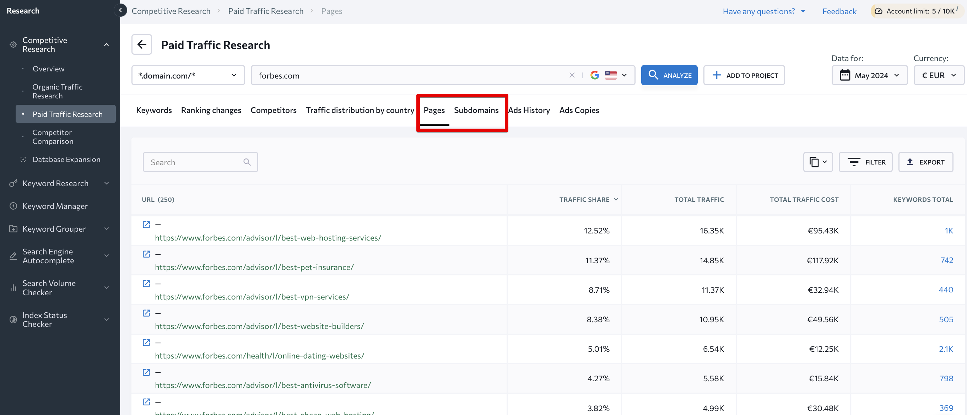The height and width of the screenshot is (415, 967).
Task: Export the pages table
Action: click(x=925, y=162)
